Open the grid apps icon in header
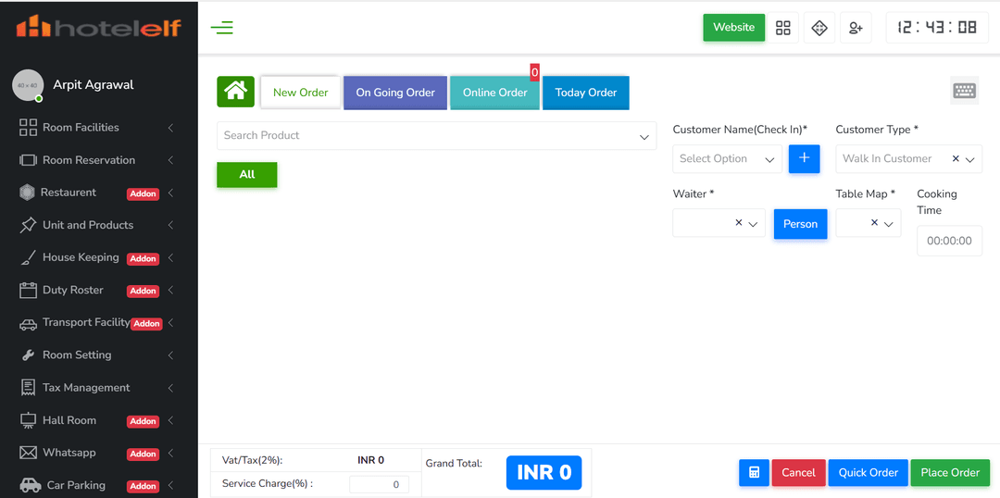The image size is (1000, 498). point(782,28)
